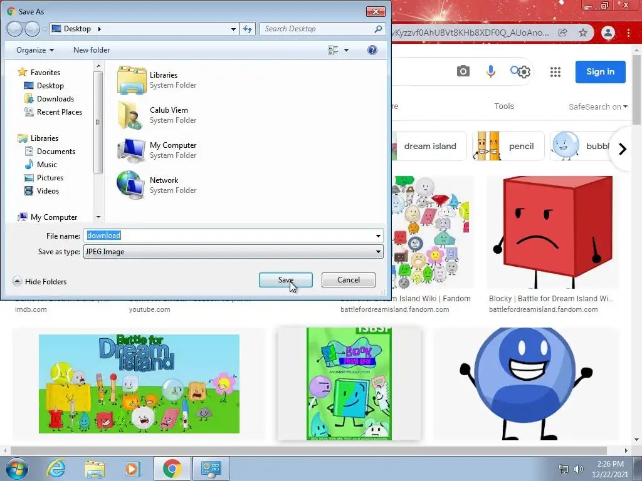Viewport: 642px width, 481px height.
Task: Open the SafeSearch on dropdown
Action: 597,106
